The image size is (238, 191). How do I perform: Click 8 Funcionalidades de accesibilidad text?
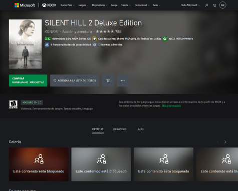[71, 45]
